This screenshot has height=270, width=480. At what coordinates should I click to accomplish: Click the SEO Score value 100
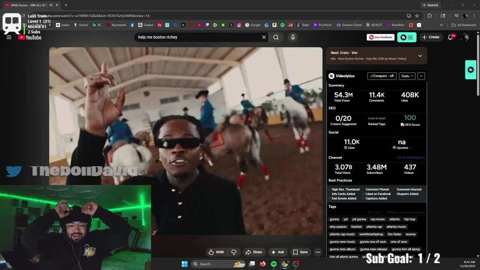(x=410, y=118)
